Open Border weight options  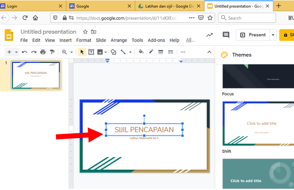[x=161, y=52]
